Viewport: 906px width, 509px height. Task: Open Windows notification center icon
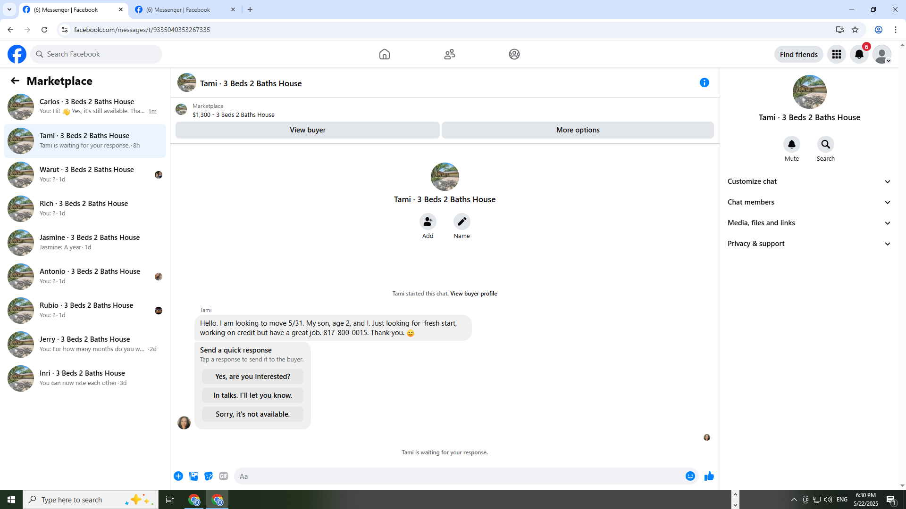(891, 500)
